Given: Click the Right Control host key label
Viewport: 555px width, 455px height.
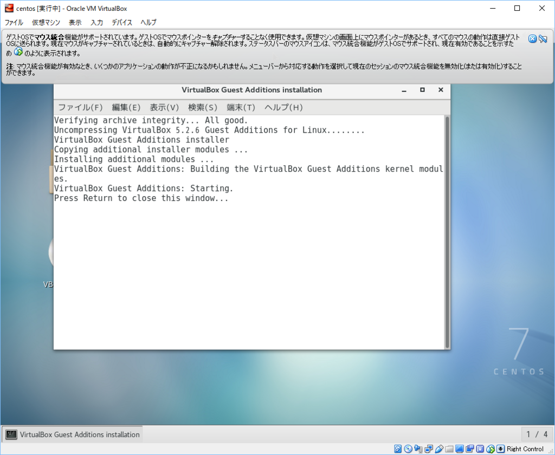Looking at the screenshot, I should [525, 449].
